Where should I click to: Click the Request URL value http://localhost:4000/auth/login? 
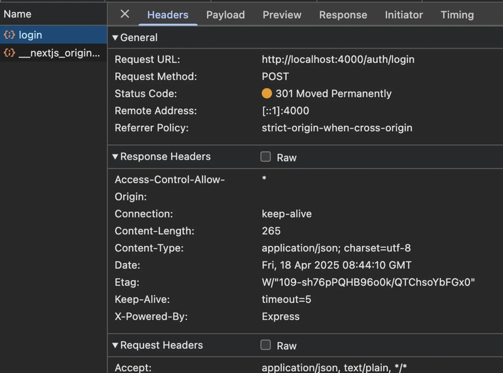338,59
